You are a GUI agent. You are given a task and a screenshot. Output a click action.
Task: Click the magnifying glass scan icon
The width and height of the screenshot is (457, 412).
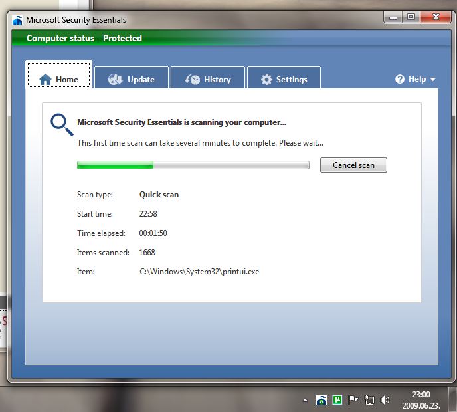point(62,124)
